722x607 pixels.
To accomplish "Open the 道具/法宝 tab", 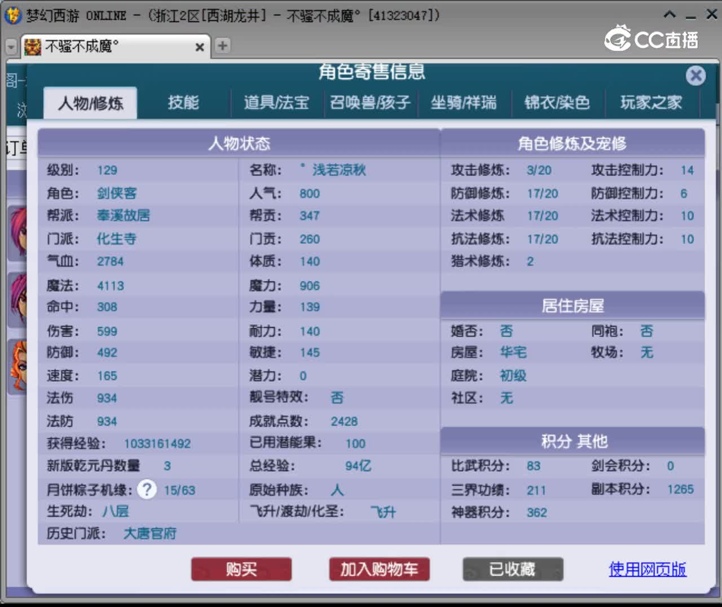I will tap(276, 102).
